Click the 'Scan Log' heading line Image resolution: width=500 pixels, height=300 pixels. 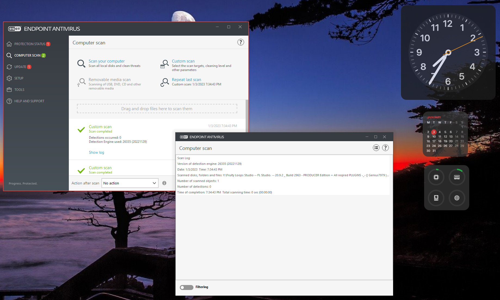click(x=184, y=158)
